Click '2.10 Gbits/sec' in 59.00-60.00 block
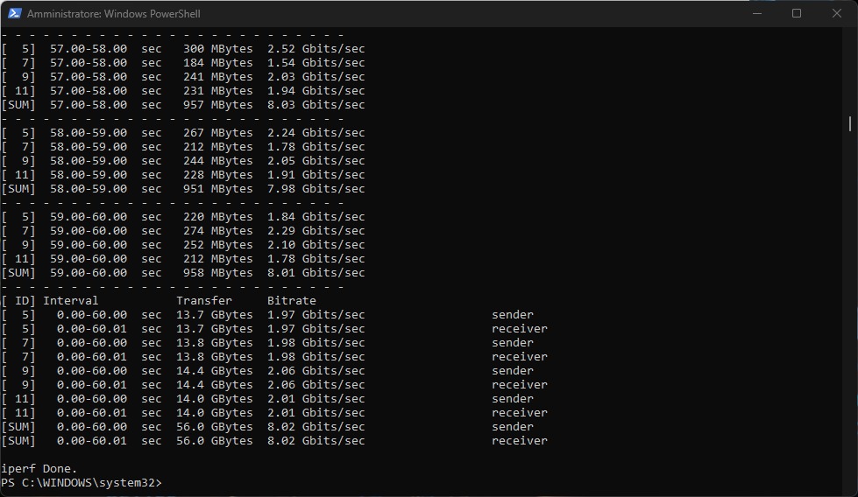Screen dimensions: 858x497 point(316,245)
